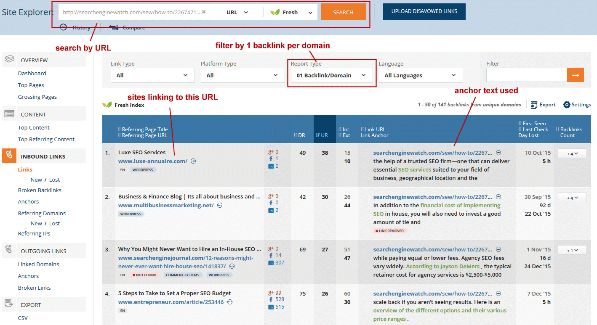Open the www.entrepreneur.com/article/253446 link

click(171, 302)
